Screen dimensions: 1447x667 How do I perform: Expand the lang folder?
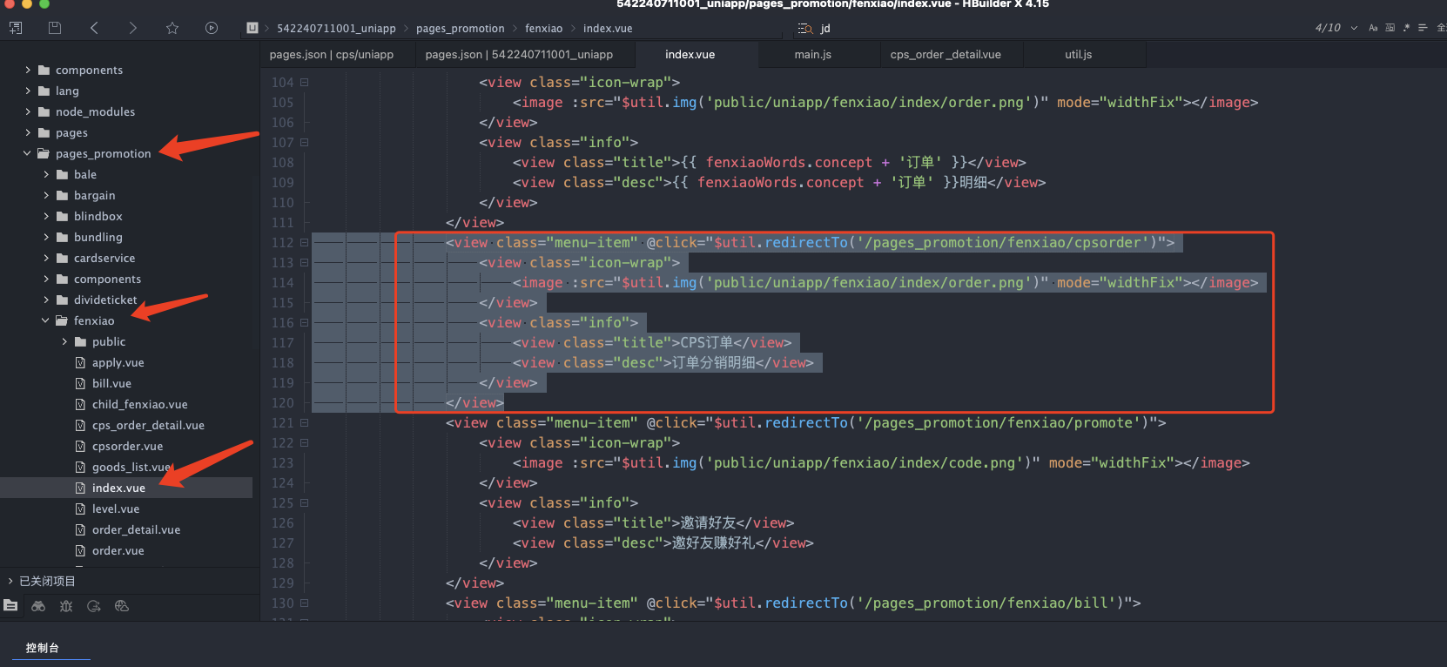[x=28, y=91]
